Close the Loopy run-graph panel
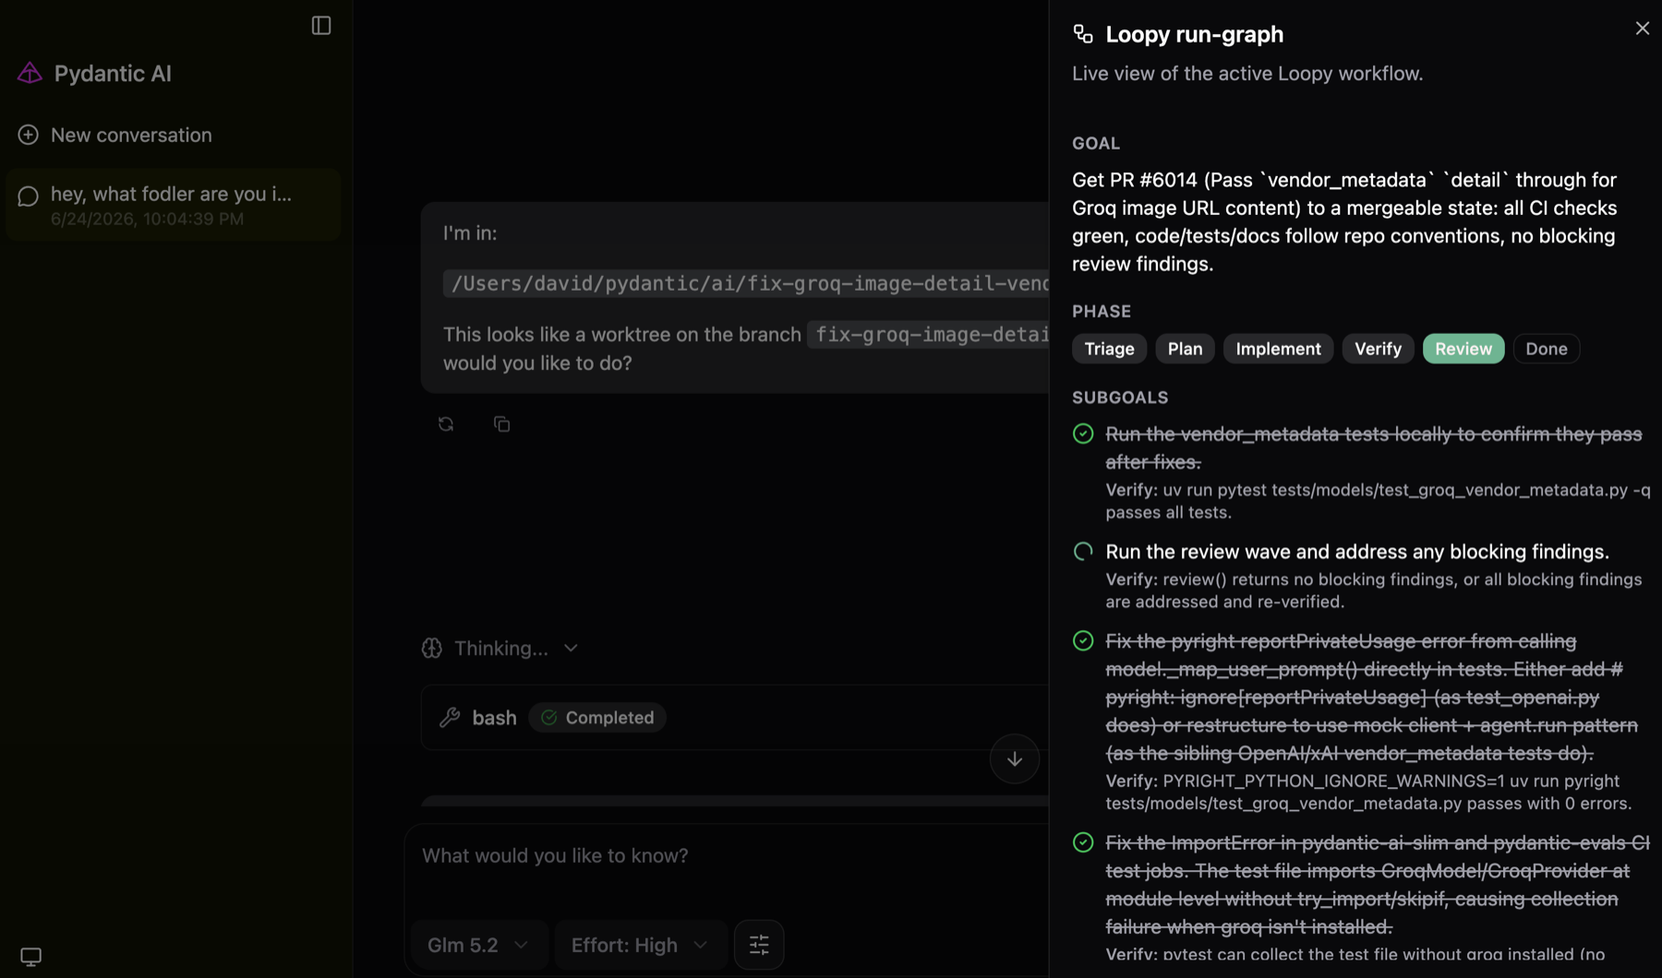 pos(1642,29)
